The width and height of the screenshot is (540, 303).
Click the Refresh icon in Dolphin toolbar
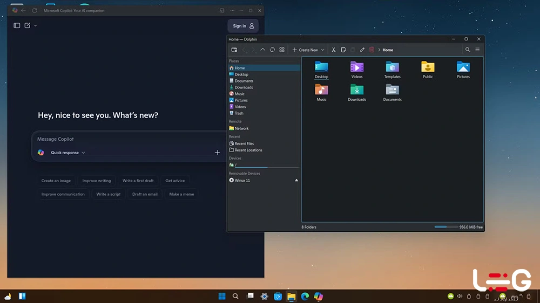[272, 50]
